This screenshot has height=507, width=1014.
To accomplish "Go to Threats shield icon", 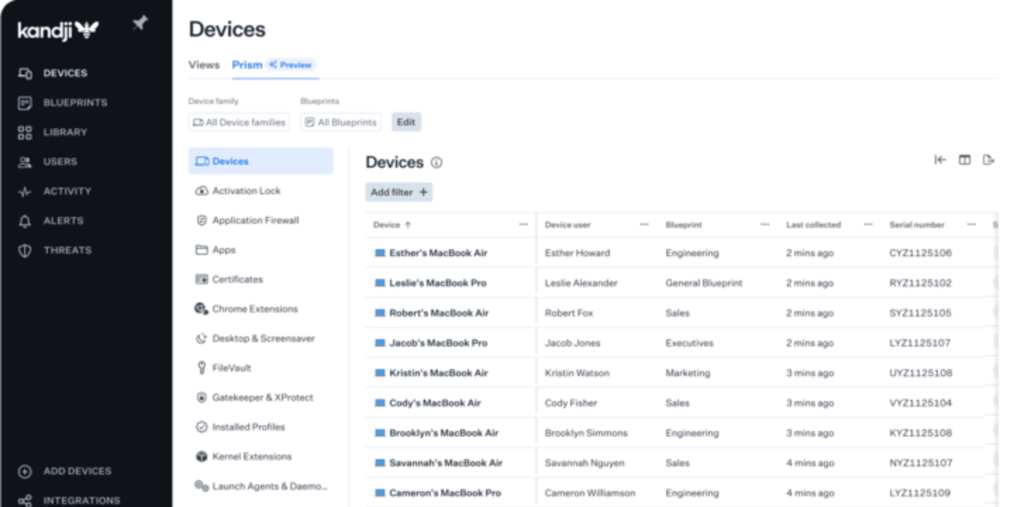I will [25, 250].
